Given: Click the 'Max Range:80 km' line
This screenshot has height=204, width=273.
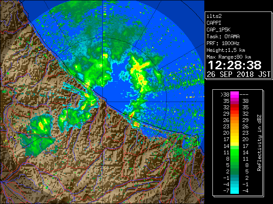Looking at the screenshot, I should click(x=229, y=57).
